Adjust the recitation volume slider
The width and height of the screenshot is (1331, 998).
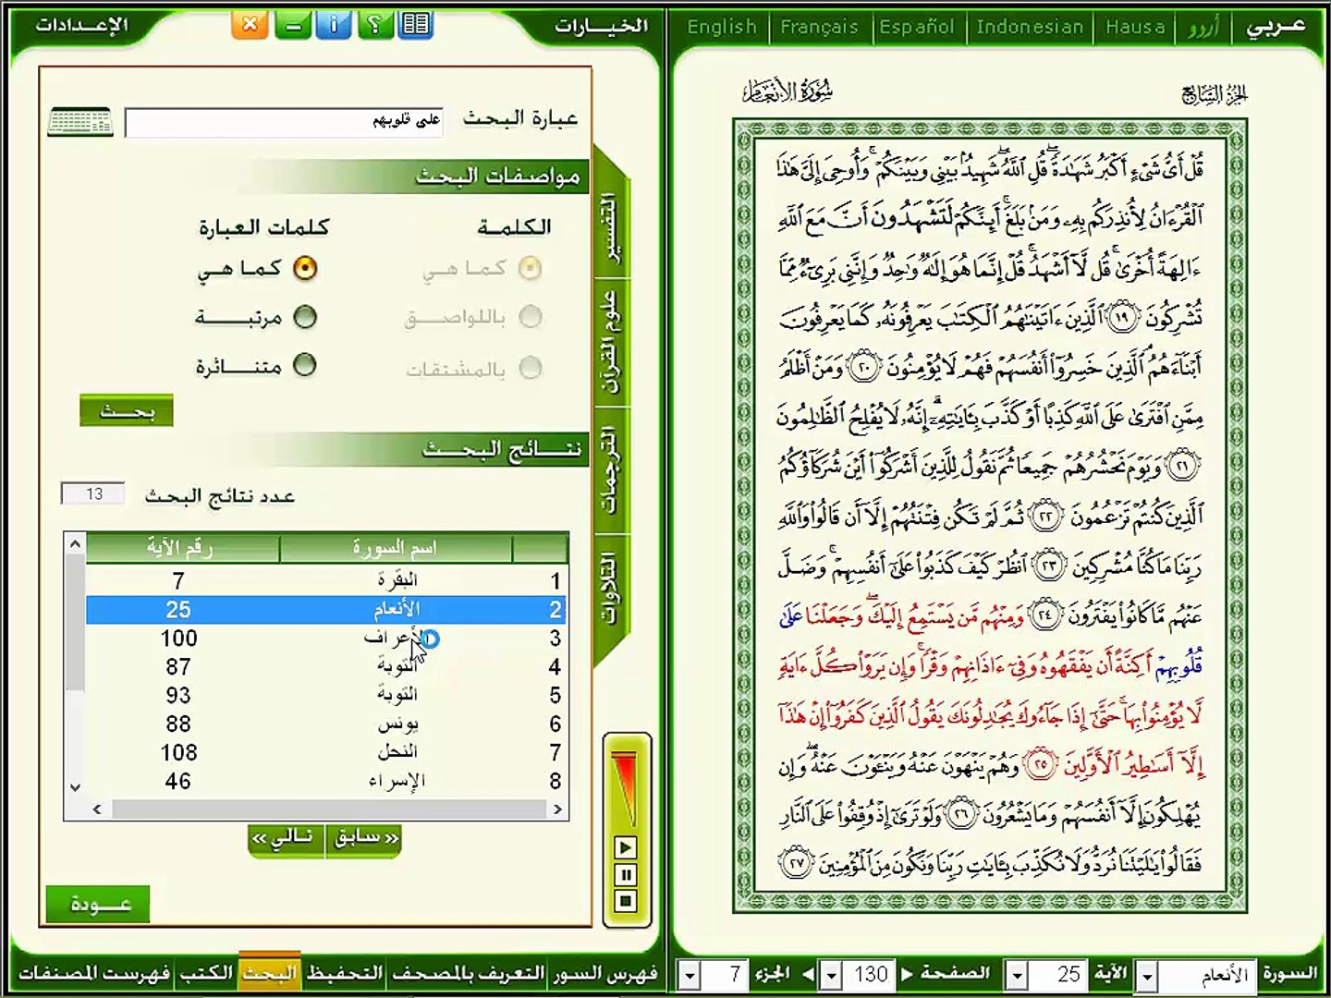(x=626, y=788)
